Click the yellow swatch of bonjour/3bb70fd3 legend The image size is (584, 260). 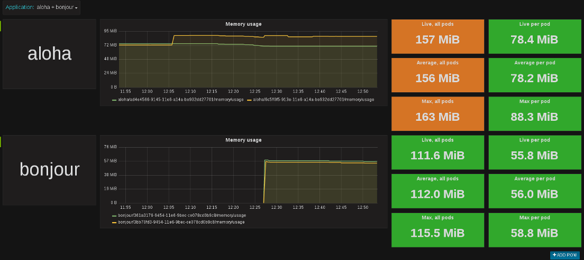114,223
